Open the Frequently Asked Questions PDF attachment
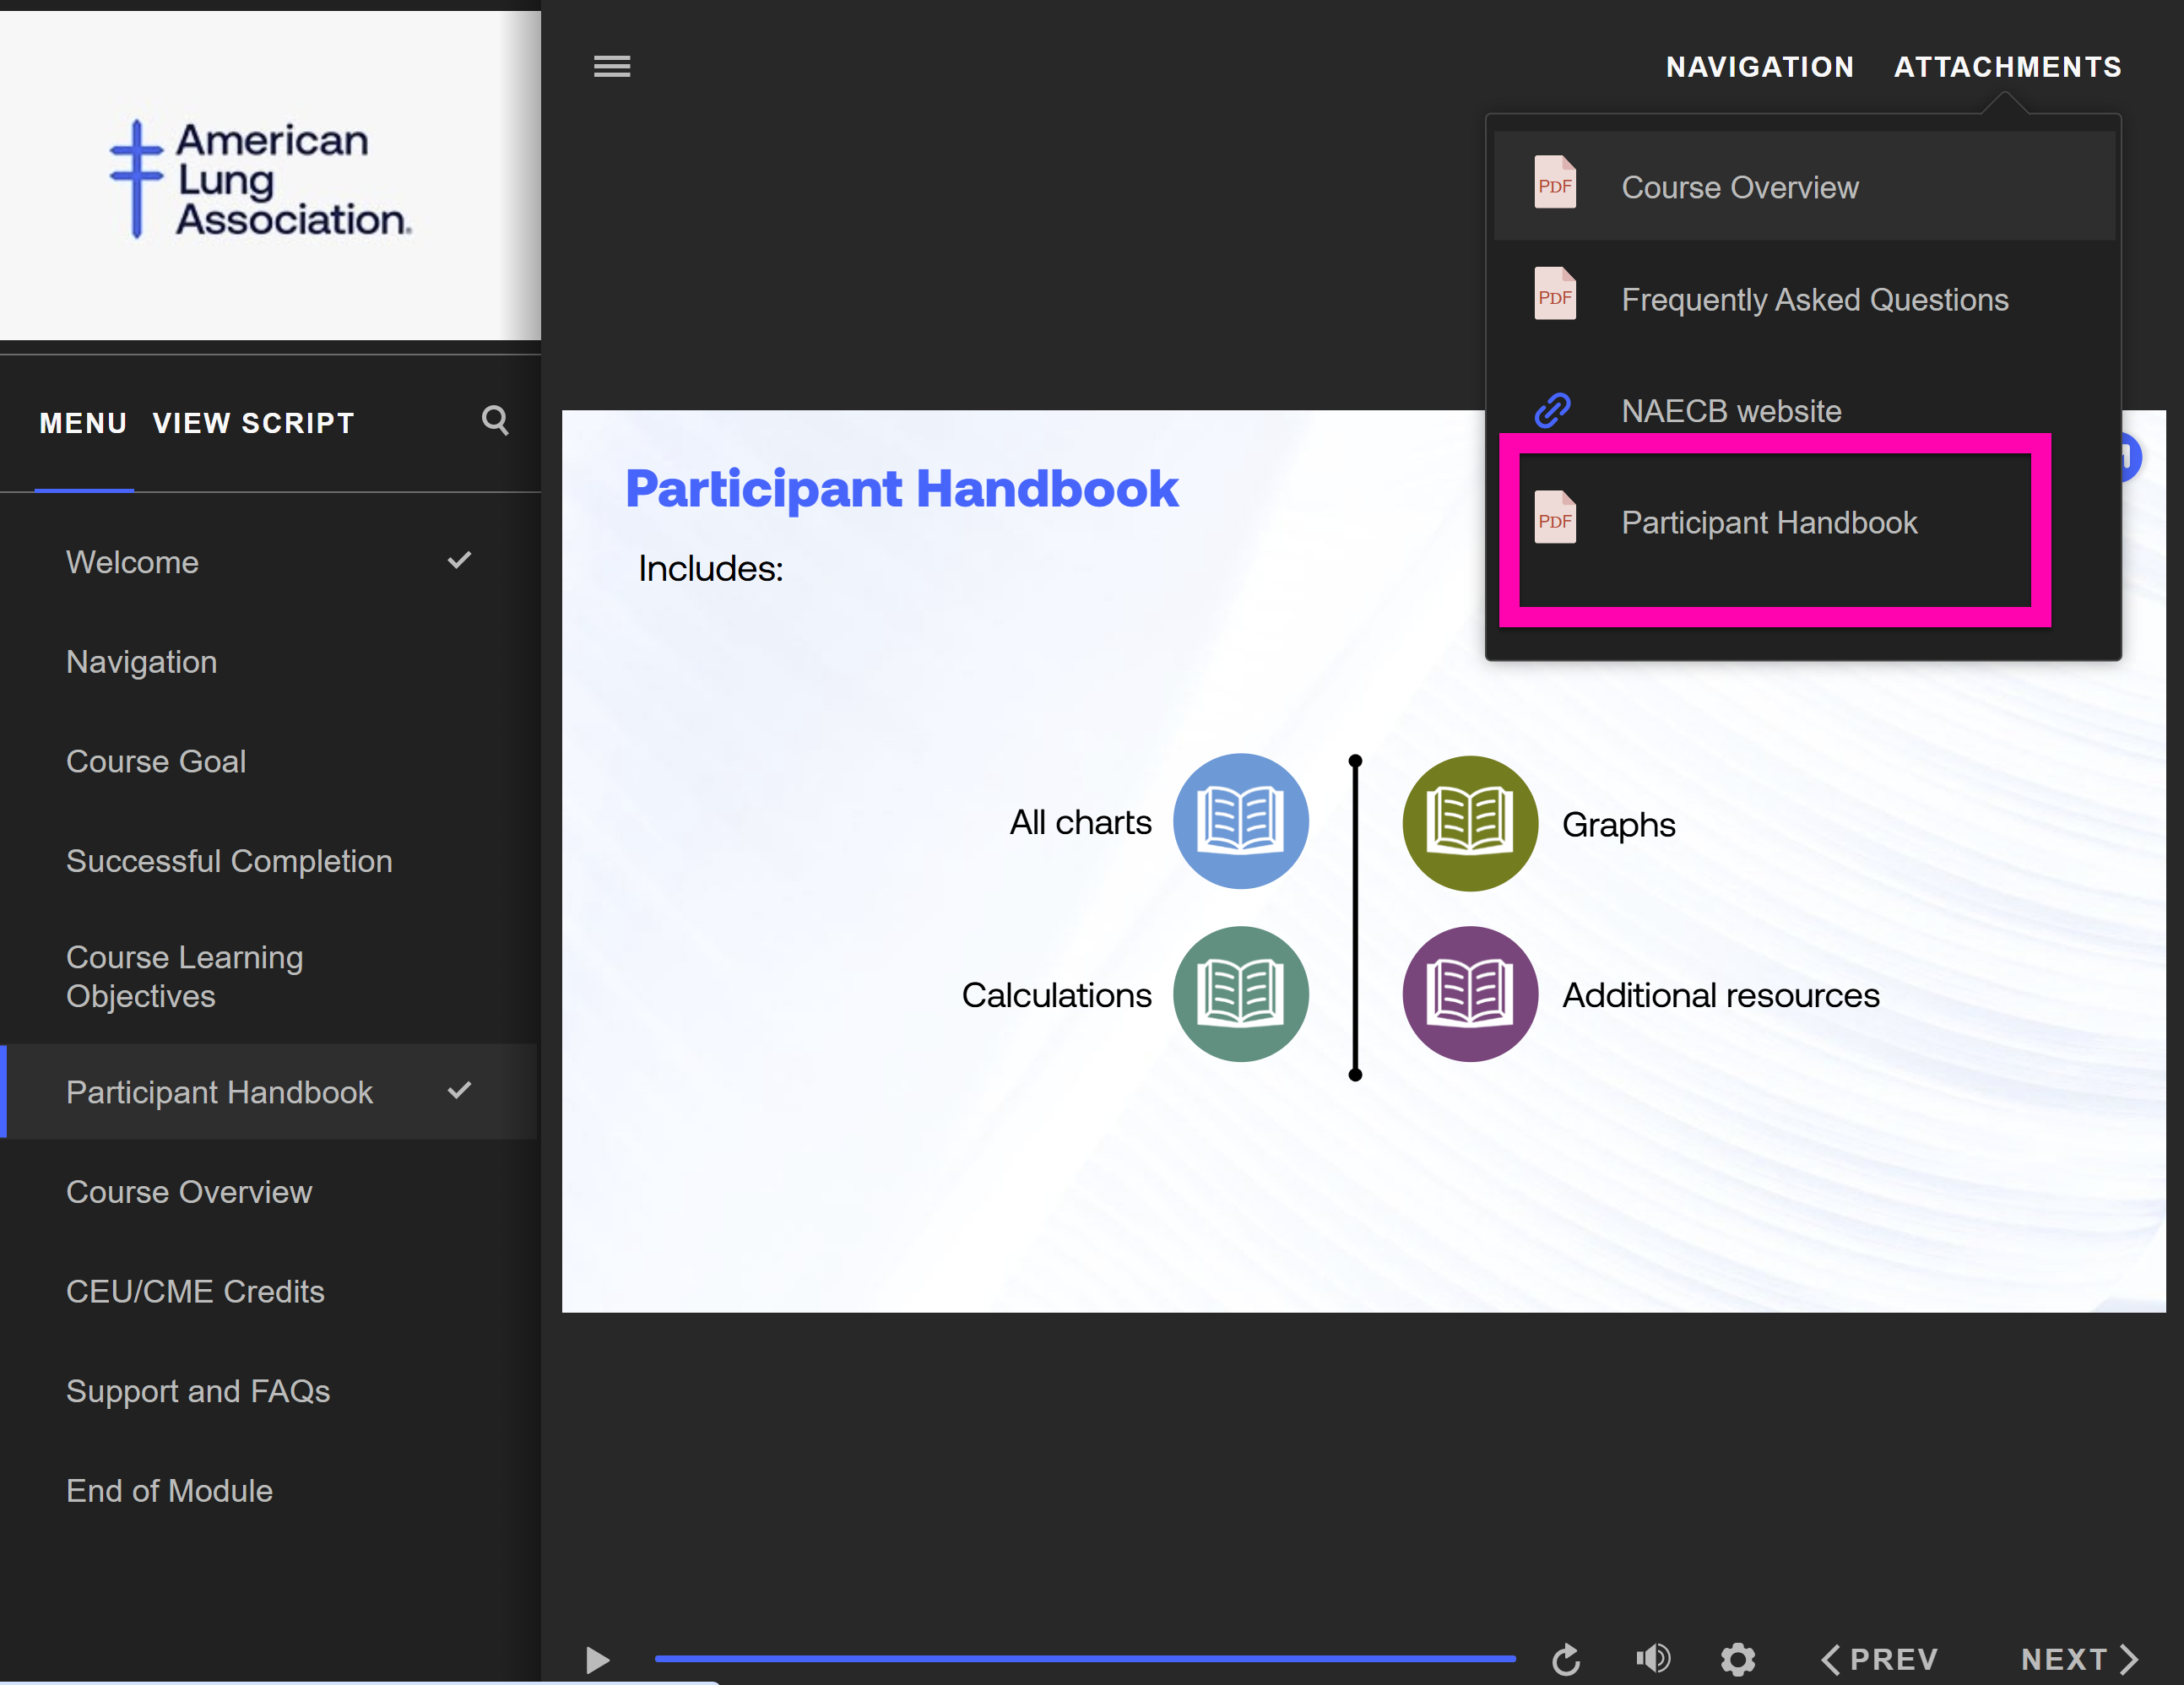 [x=1813, y=299]
